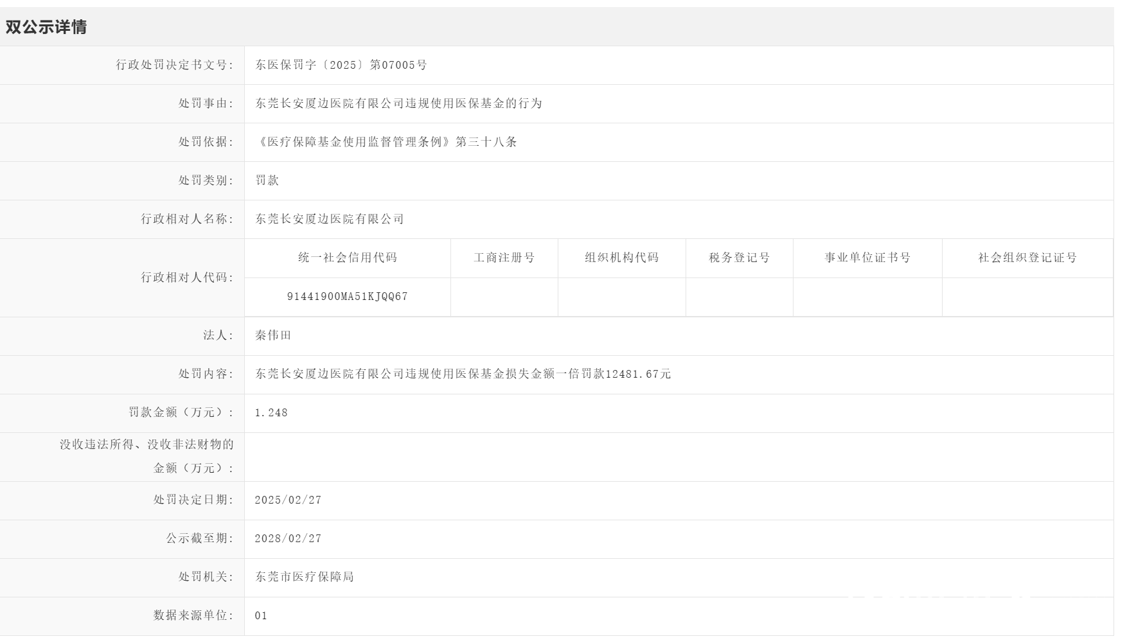Viewport: 1127px width, 643px height.
Task: Click the 统一社会信用代码 column header
Action: tap(348, 258)
